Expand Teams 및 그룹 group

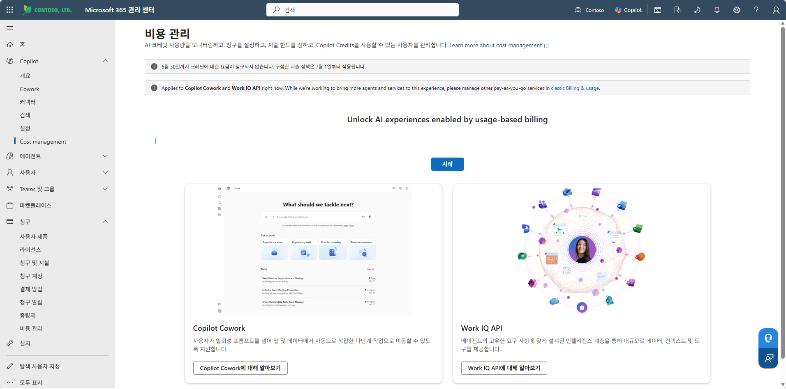click(x=105, y=189)
